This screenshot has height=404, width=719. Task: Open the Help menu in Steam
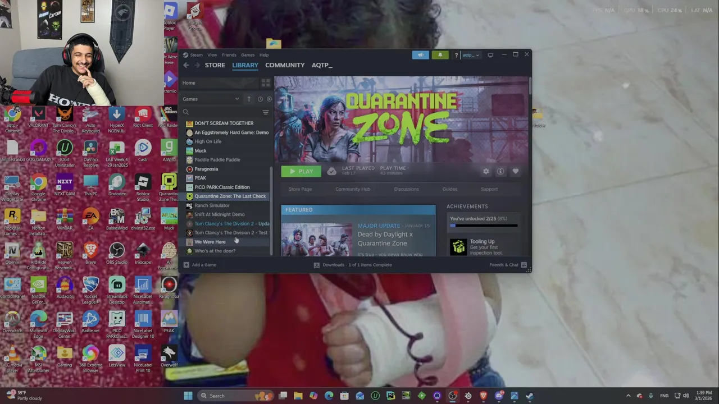[264, 55]
